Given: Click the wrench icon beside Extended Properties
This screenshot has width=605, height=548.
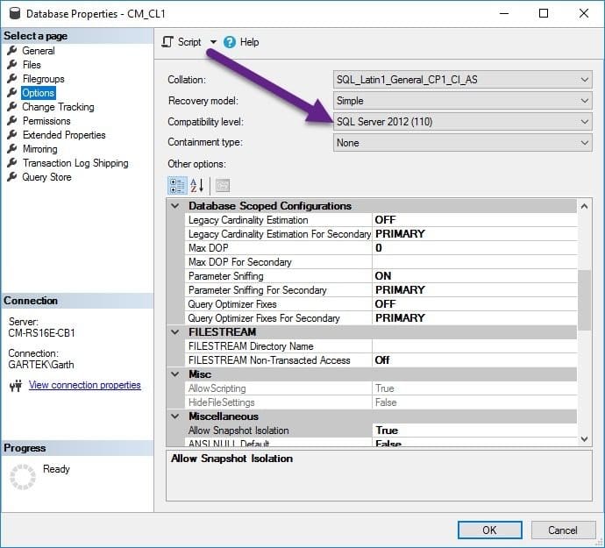Looking at the screenshot, I should click(x=12, y=134).
